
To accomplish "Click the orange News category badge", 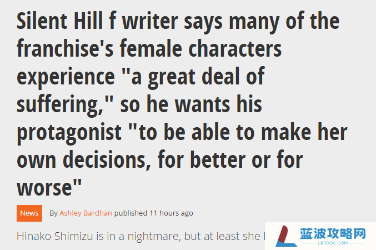I will point(29,213).
